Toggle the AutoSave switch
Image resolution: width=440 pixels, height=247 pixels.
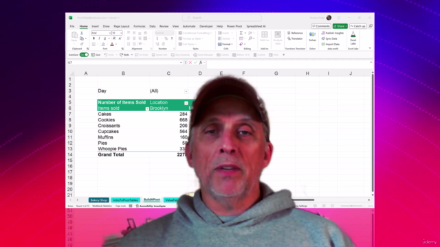tap(84, 55)
